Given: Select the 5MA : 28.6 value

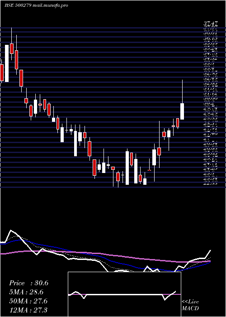Looking at the screenshot, I should pyautogui.click(x=26, y=292).
